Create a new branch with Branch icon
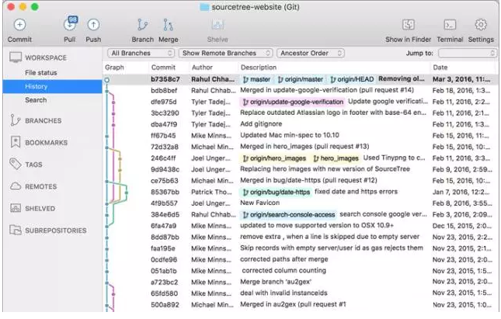This screenshot has width=501, height=319. point(142,25)
